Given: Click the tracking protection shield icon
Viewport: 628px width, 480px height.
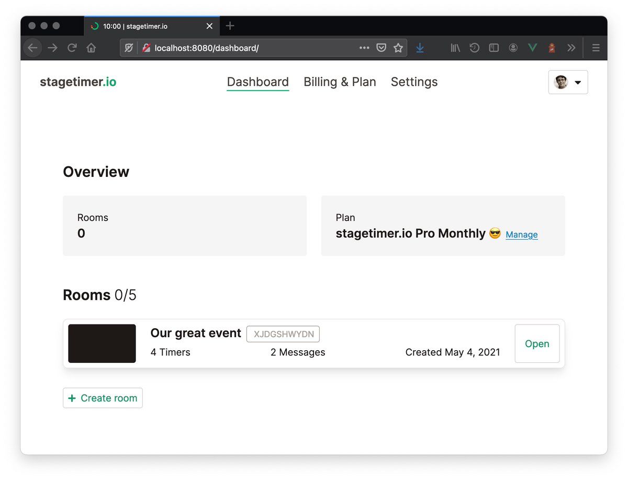Looking at the screenshot, I should click(129, 48).
